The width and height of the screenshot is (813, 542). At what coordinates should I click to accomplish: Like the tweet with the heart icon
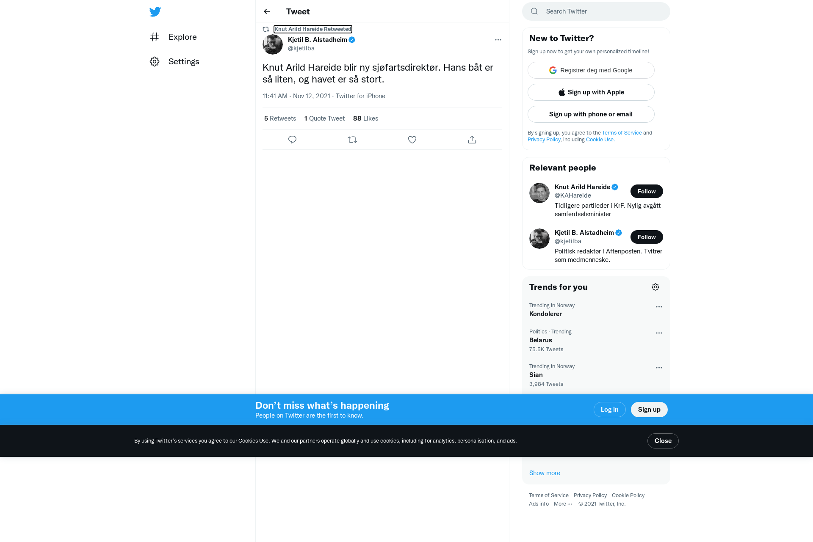412,140
